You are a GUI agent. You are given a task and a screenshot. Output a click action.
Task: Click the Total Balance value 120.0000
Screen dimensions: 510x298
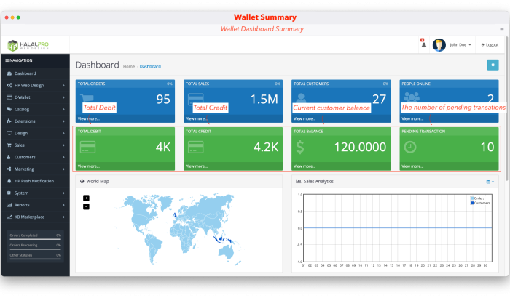click(x=360, y=147)
